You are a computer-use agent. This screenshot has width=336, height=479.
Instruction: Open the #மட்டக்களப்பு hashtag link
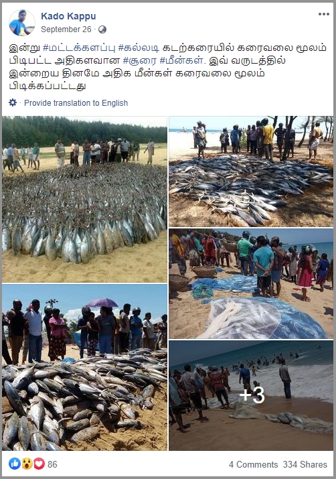coord(80,48)
